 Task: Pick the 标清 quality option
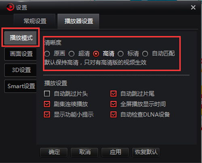point(120,54)
